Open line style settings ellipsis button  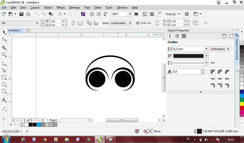pos(213,63)
